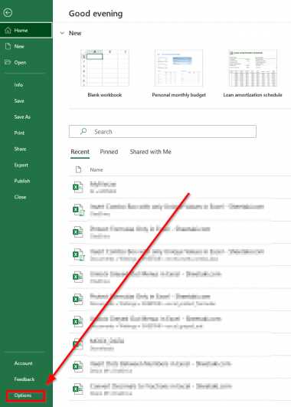Switch to the Pinned tab
The image size is (291, 407).
[109, 152]
